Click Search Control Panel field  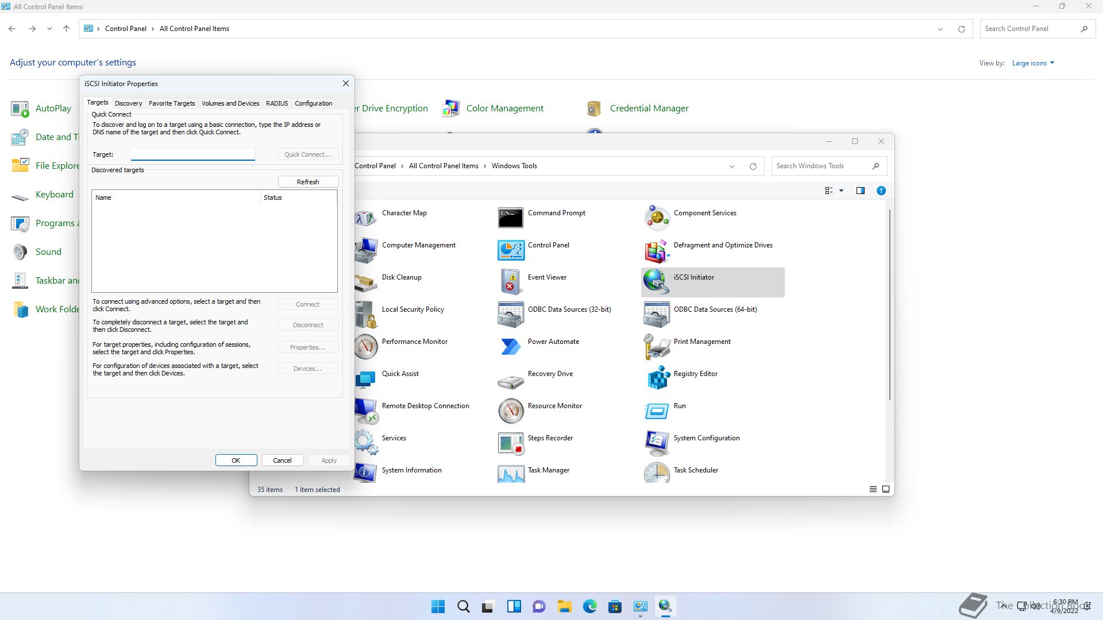[x=1038, y=29]
